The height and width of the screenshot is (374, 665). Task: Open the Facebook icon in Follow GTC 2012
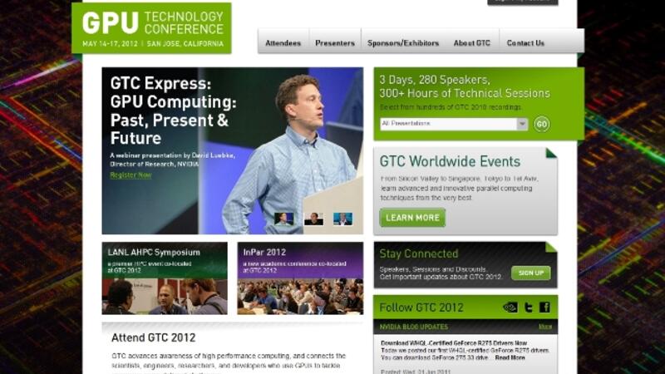pyautogui.click(x=544, y=308)
